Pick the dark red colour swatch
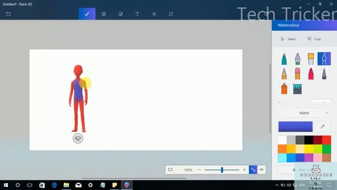 318,140
